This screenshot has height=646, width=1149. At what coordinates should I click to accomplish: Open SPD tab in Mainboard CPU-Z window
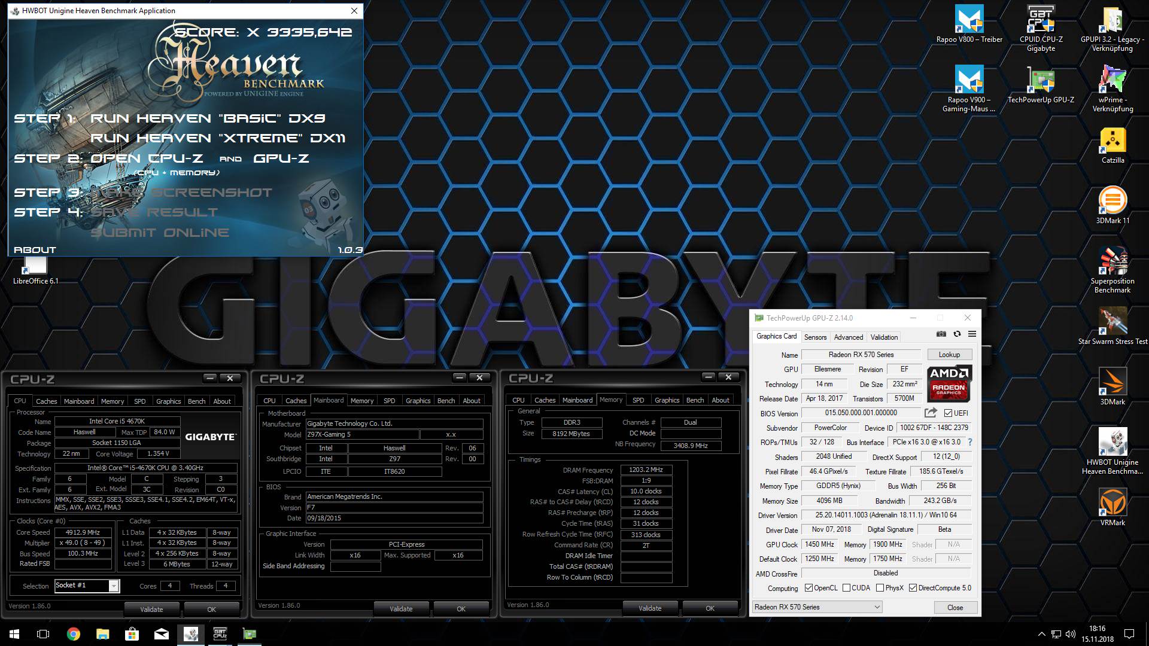[x=389, y=401]
